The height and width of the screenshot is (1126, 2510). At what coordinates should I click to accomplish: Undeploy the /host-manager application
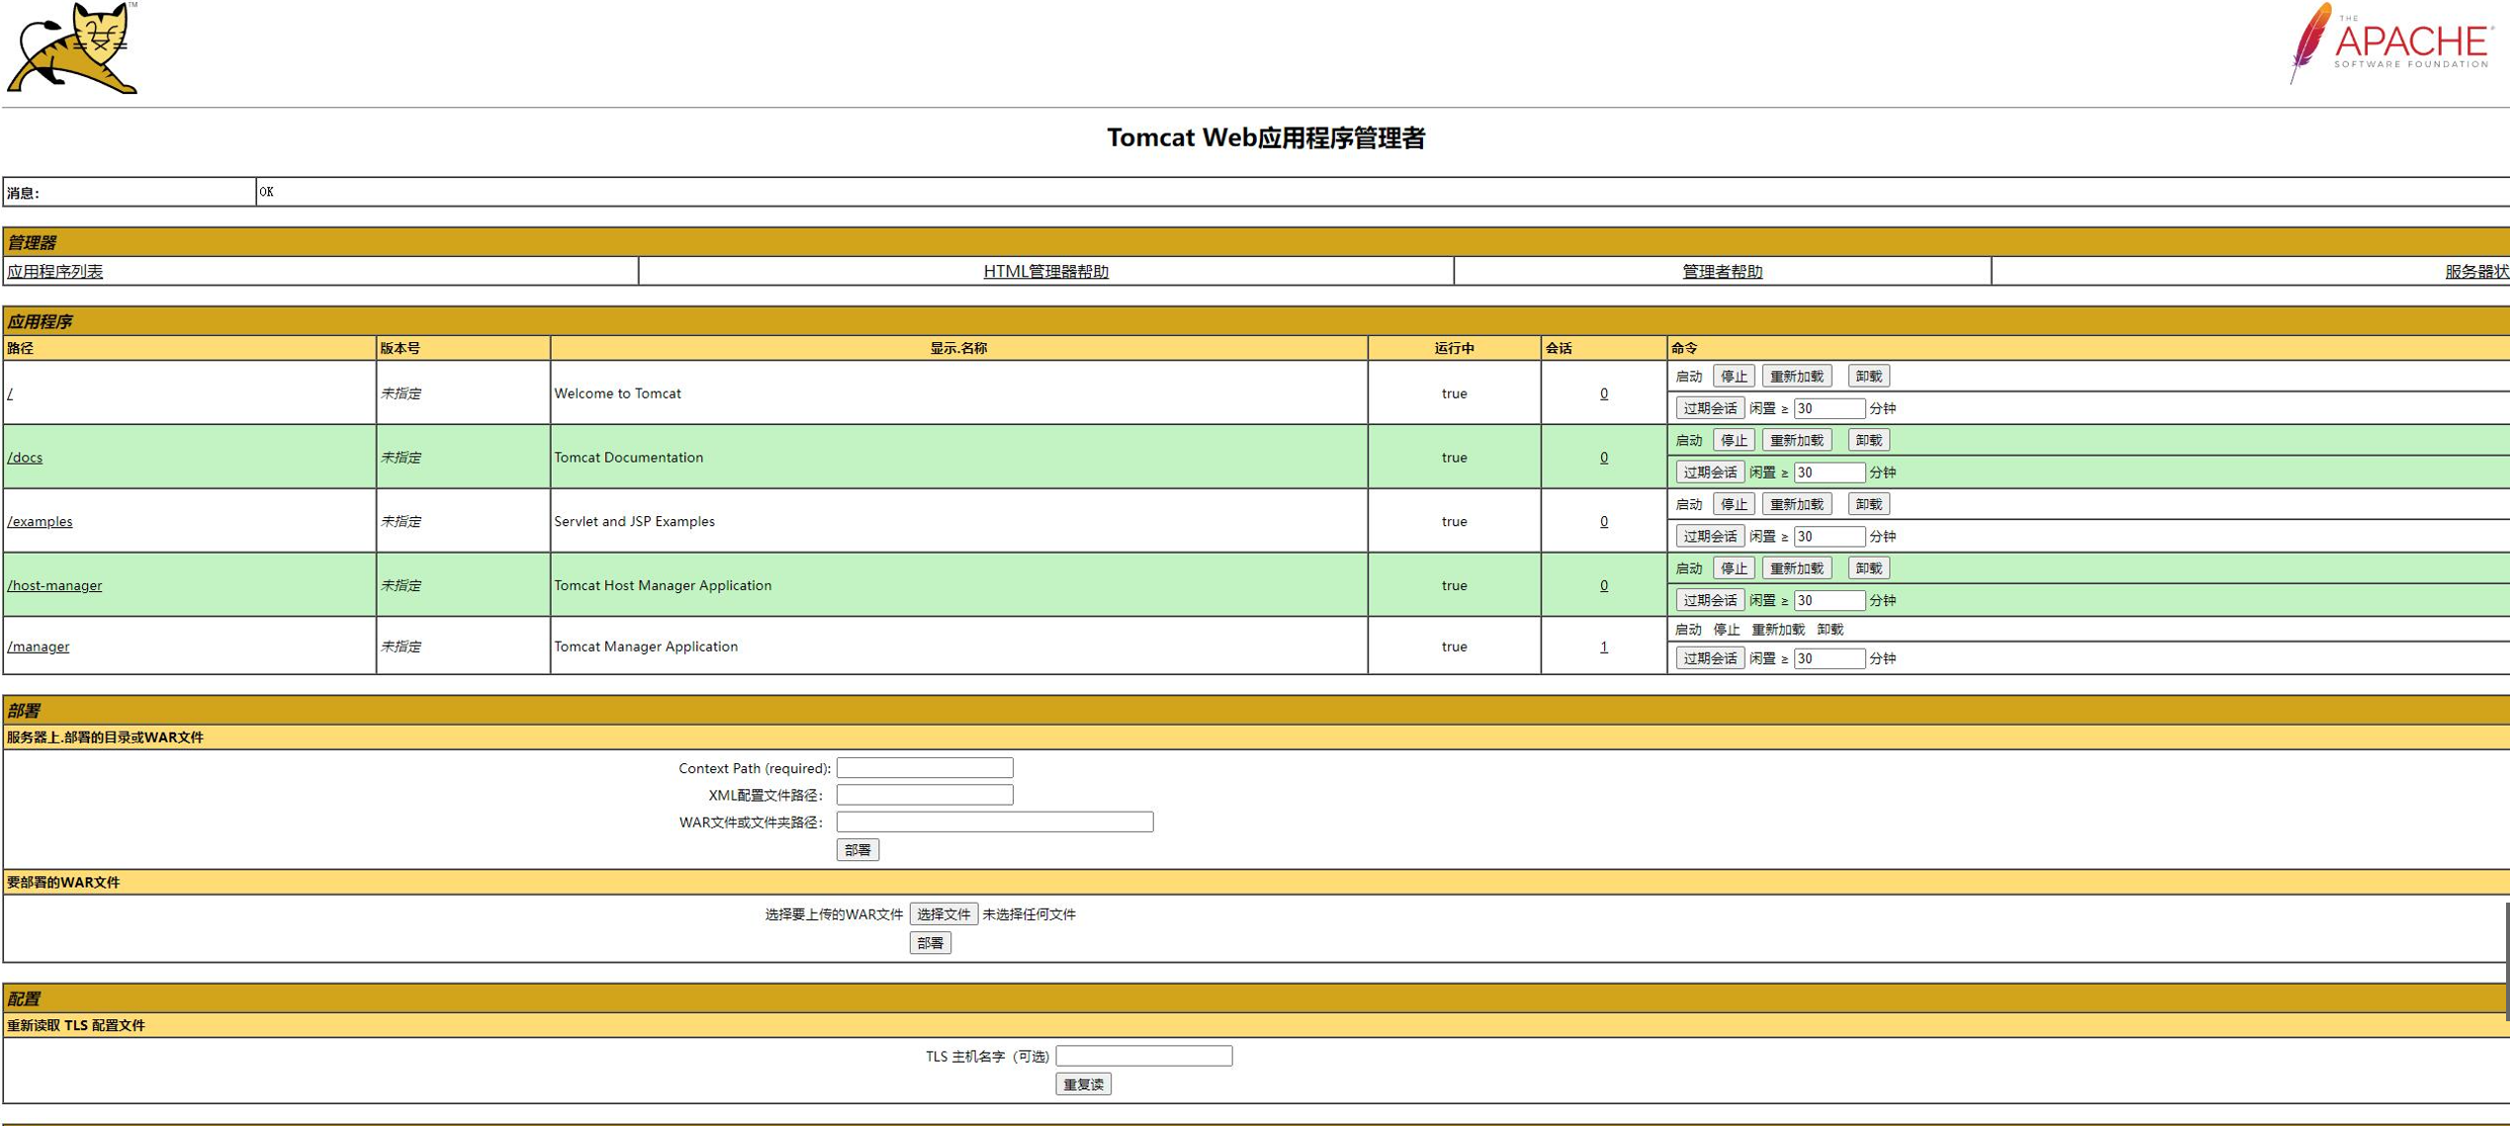click(x=1868, y=568)
